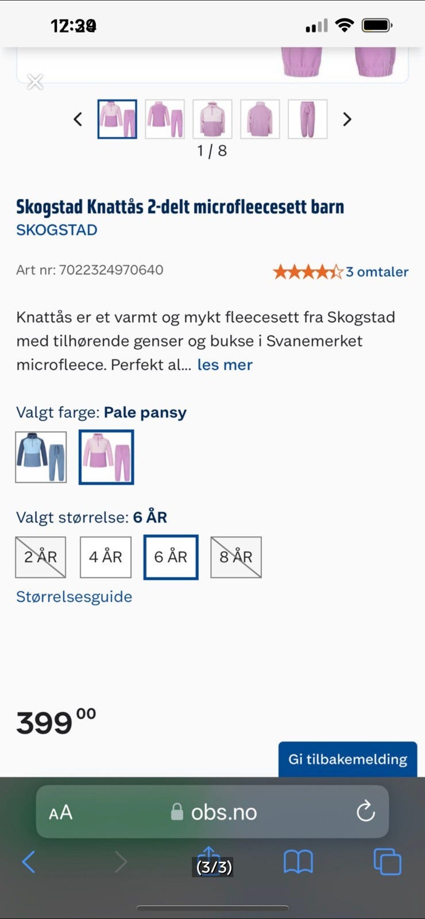Viewport: 425px width, 919px height.
Task: Select size 6 ÅR
Action: [x=171, y=557]
